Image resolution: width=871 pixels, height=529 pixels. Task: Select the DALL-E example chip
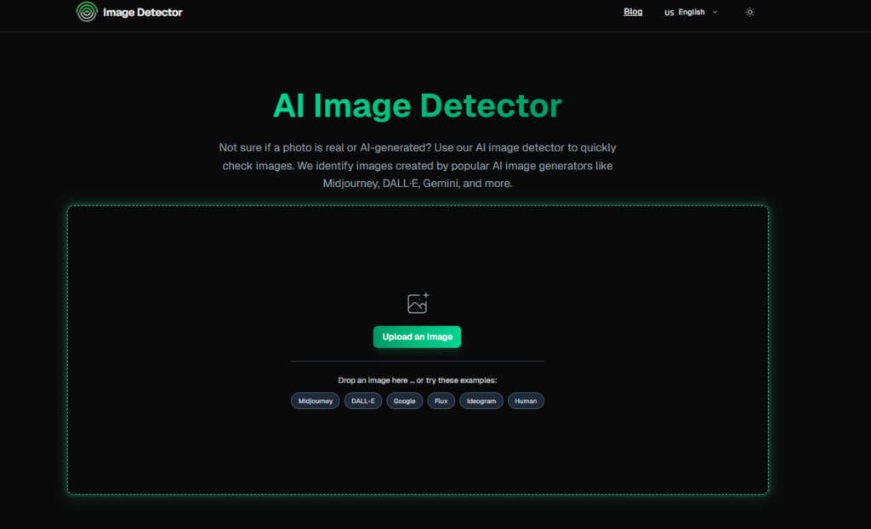point(363,401)
